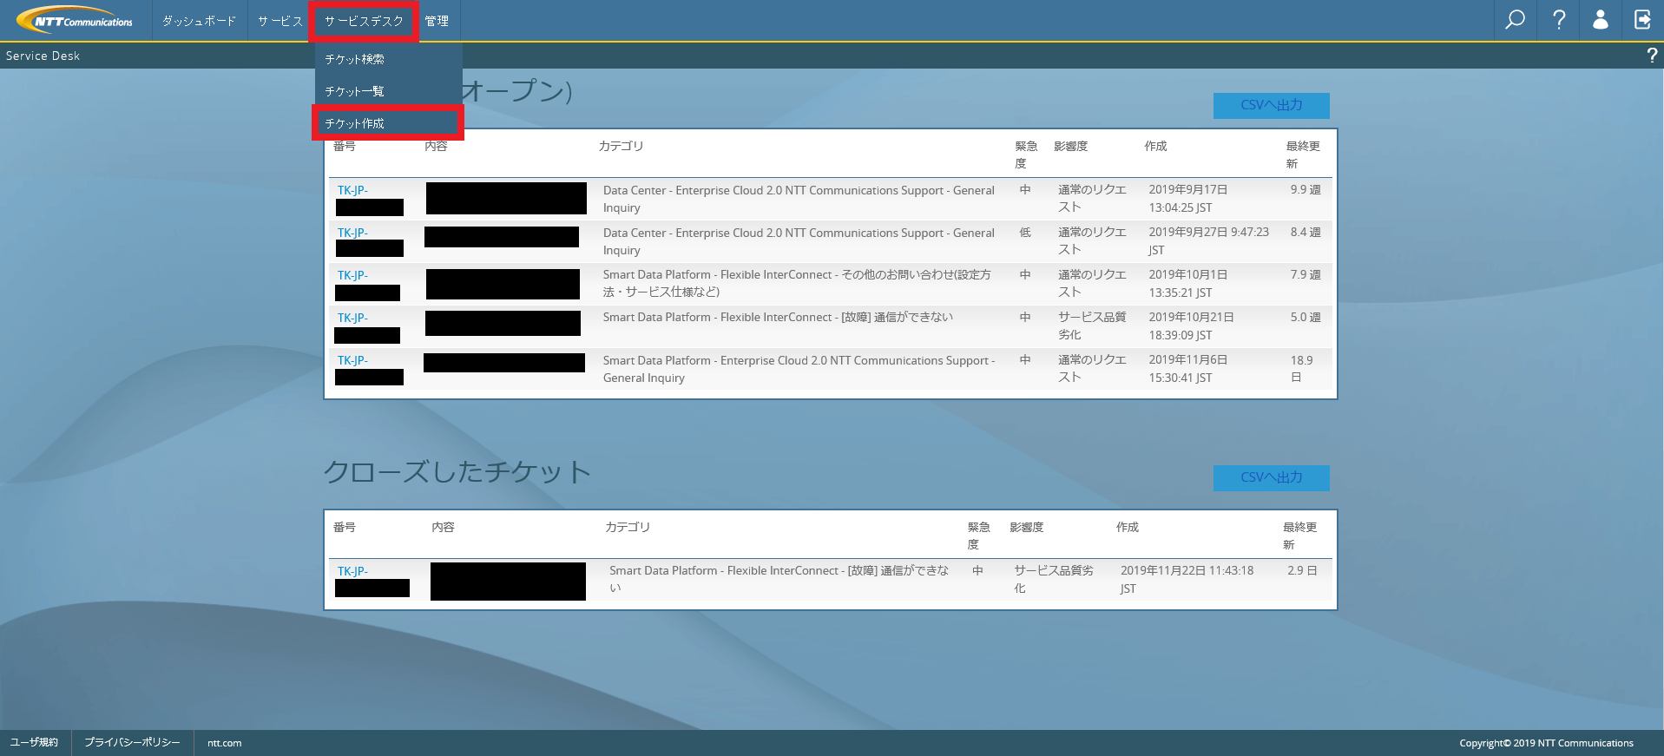Click the help question mark in top bar

pyautogui.click(x=1559, y=20)
